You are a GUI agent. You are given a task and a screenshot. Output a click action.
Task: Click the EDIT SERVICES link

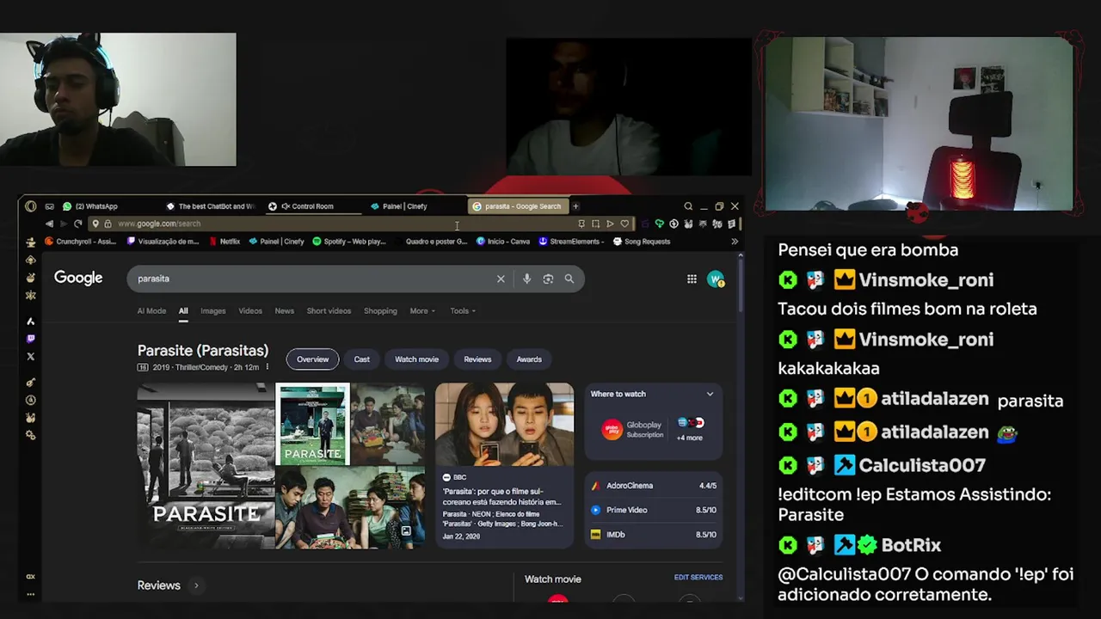[698, 578]
